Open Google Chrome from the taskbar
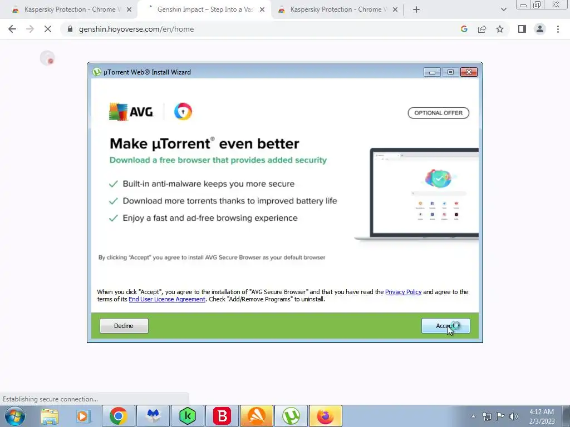This screenshot has width=570, height=427. coord(118,416)
